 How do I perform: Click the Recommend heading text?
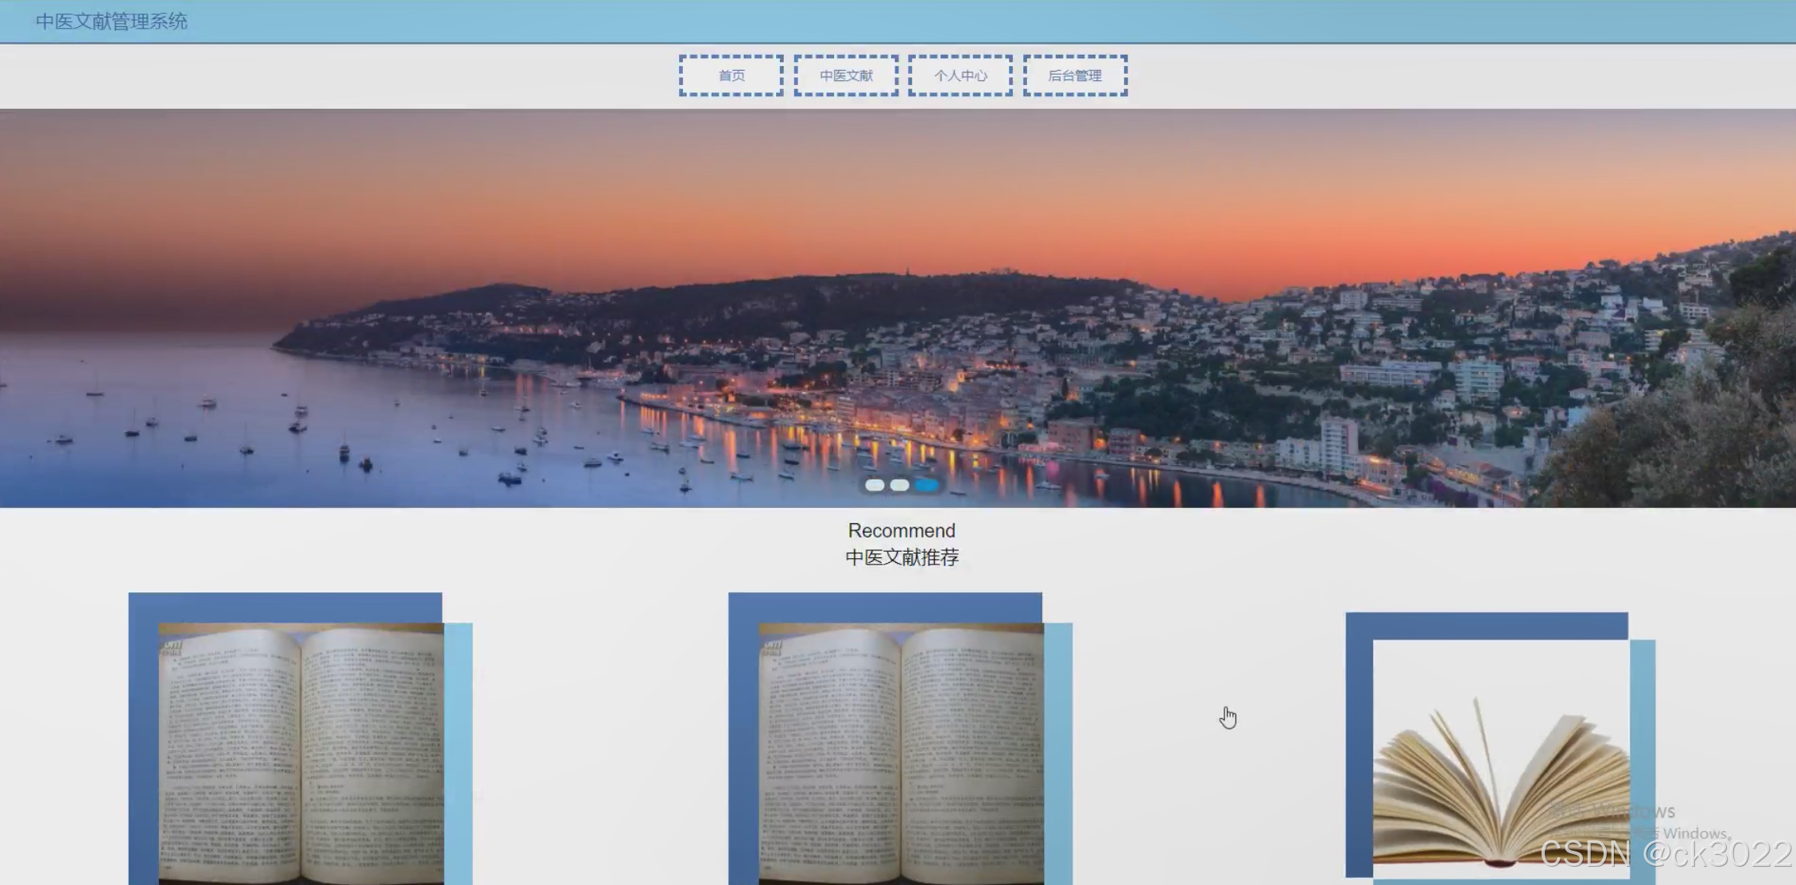click(x=901, y=530)
